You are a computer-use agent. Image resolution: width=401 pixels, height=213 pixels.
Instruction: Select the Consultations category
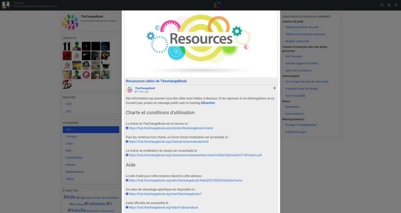click(74, 158)
